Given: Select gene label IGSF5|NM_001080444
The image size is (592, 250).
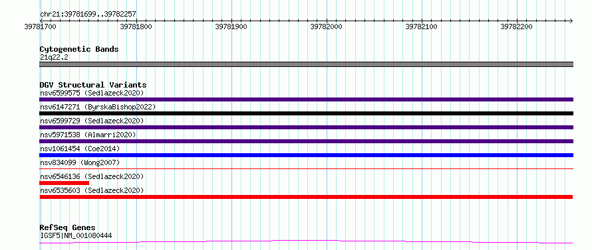Looking at the screenshot, I should (x=76, y=236).
